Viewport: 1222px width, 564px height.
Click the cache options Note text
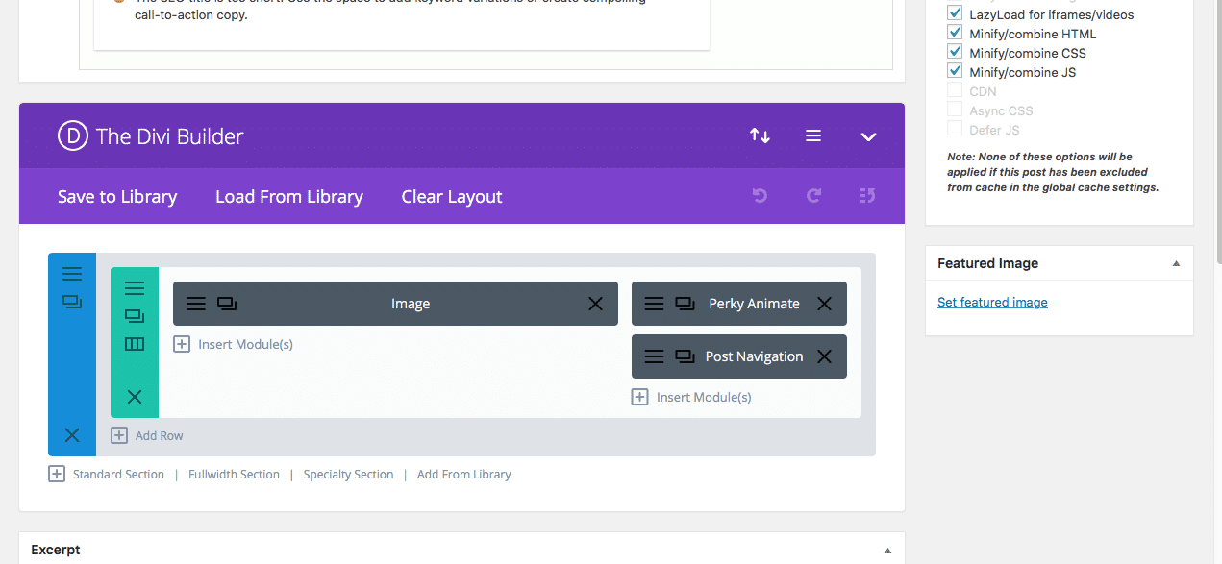pyautogui.click(x=1053, y=172)
